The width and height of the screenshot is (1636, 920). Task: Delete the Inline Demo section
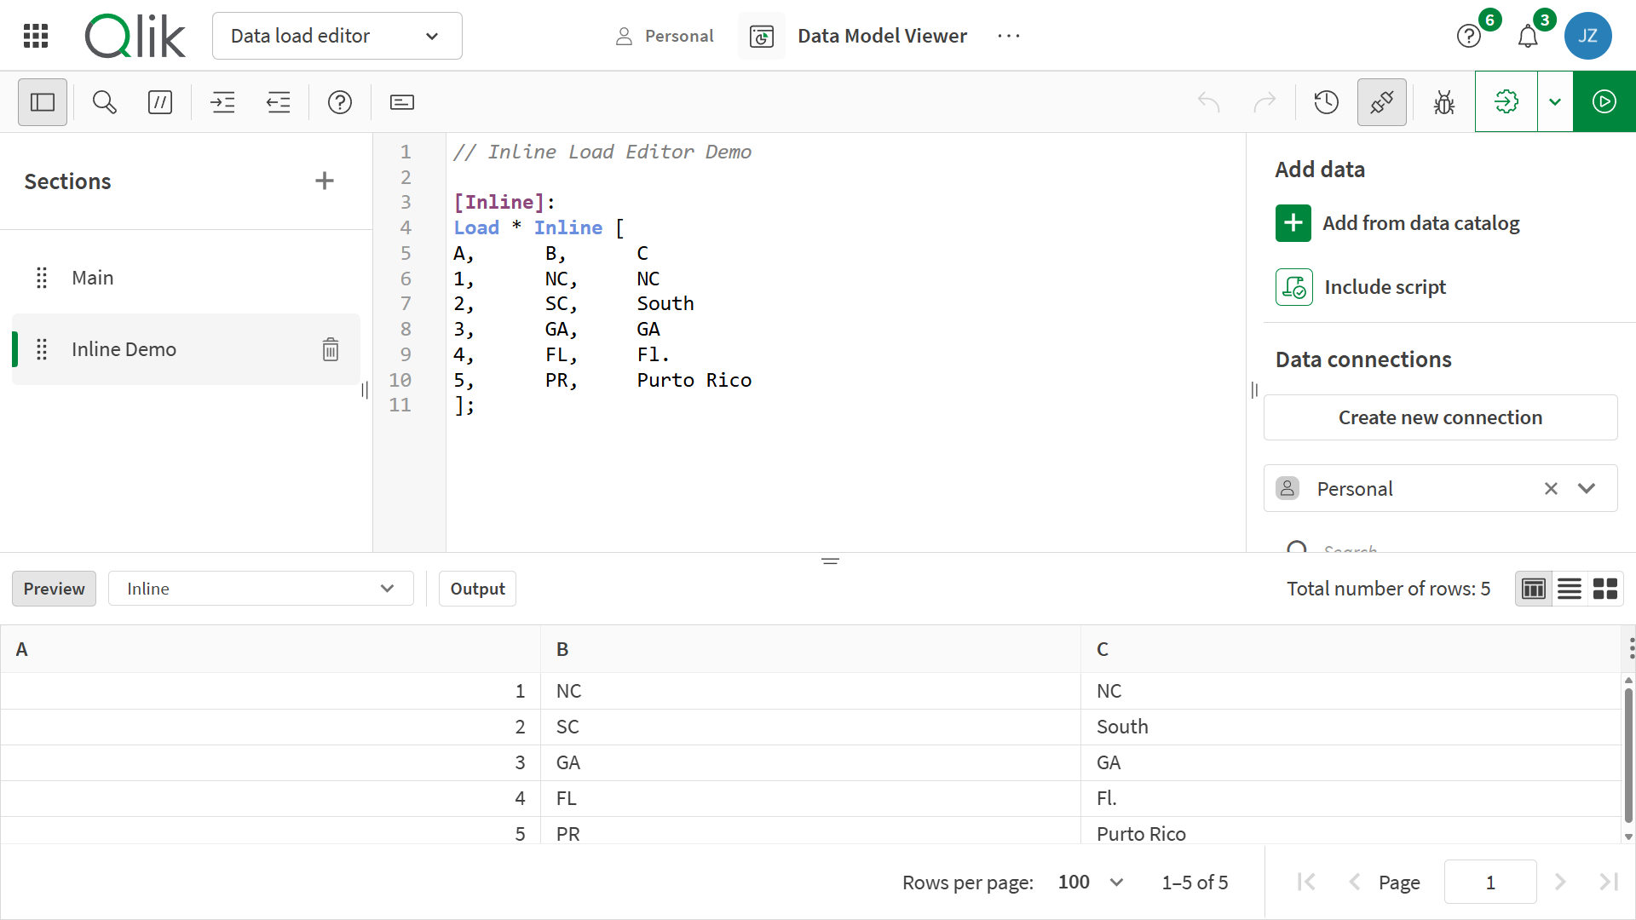[x=330, y=349]
